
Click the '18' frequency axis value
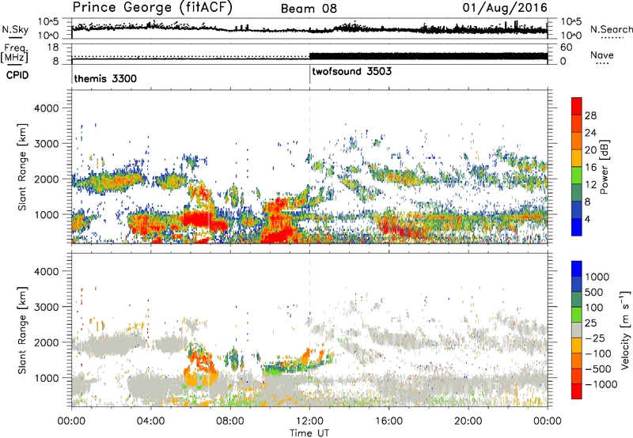click(x=53, y=47)
